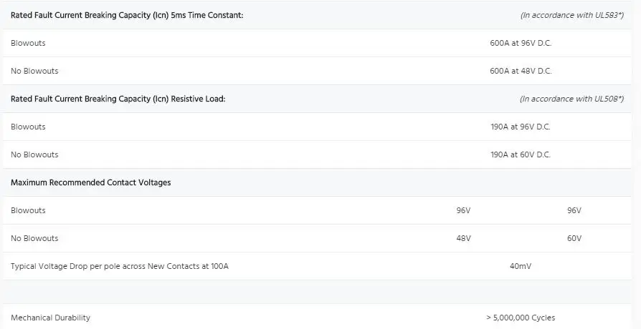This screenshot has height=329, width=641.
Task: Click the Typical Voltage Drop per pole label
Action: click(x=120, y=266)
